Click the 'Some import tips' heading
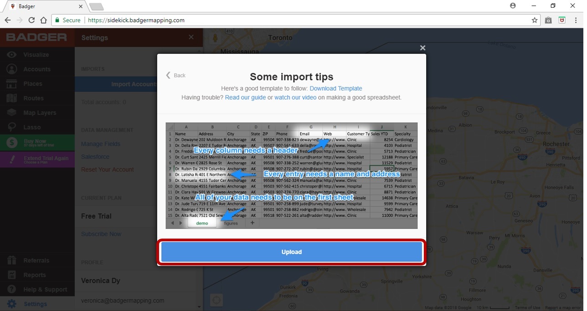Viewport: 587px width, 311px height. tap(292, 76)
